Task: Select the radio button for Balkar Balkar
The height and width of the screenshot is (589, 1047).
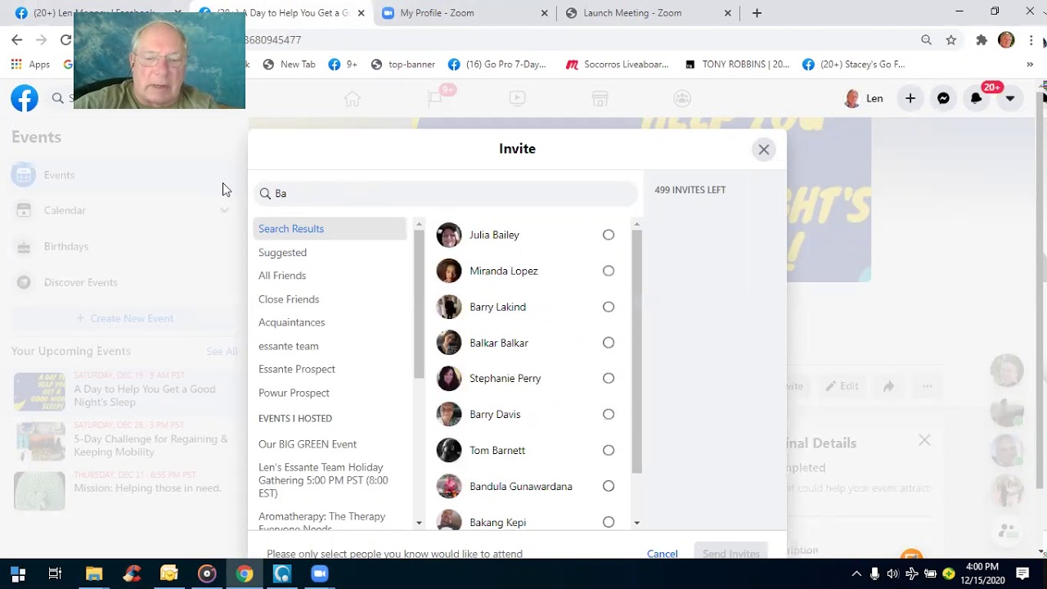Action: pyautogui.click(x=609, y=343)
